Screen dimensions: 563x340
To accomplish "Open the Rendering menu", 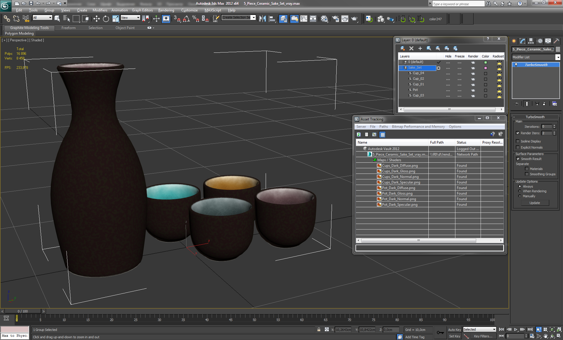I will [x=166, y=10].
